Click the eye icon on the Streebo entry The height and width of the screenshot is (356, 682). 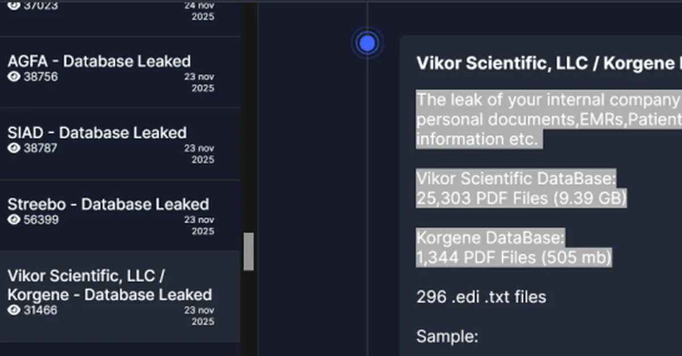(x=14, y=219)
